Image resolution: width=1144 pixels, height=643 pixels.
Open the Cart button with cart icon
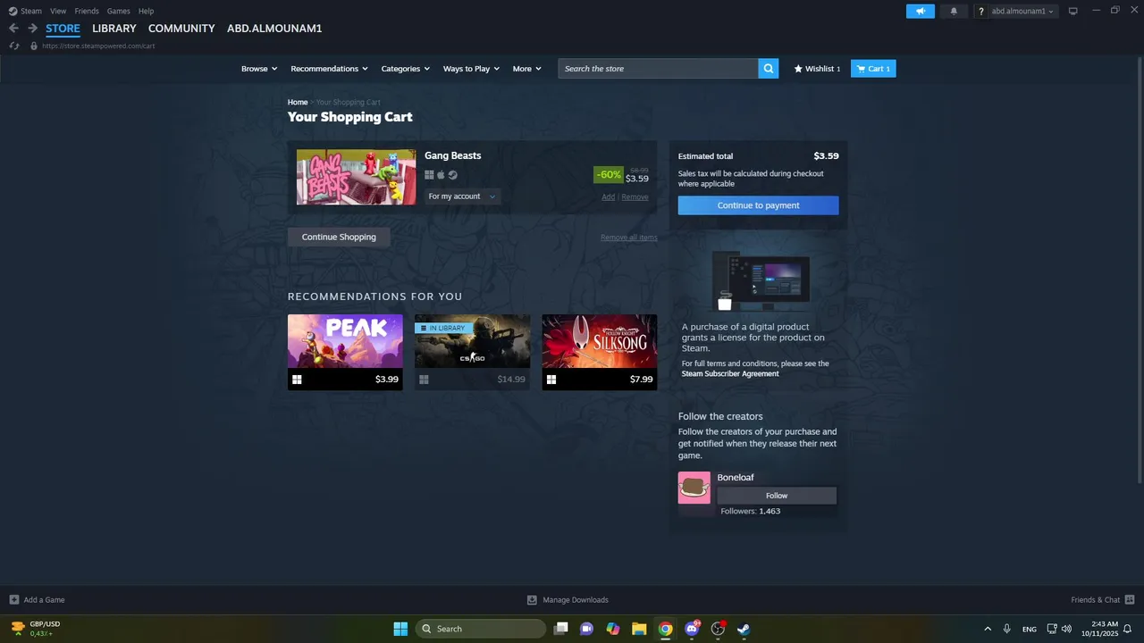pyautogui.click(x=873, y=69)
